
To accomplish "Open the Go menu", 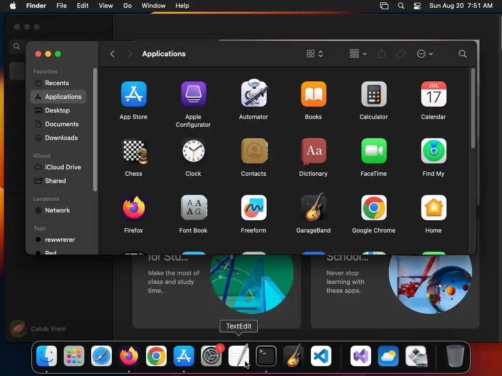I will point(127,6).
